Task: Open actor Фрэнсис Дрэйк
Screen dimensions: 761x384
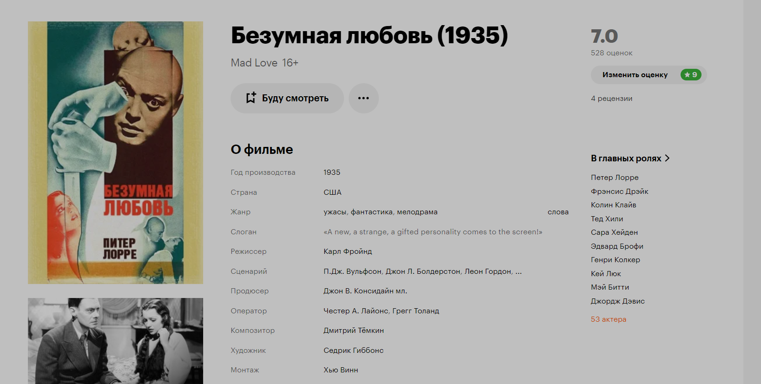Action: (620, 191)
